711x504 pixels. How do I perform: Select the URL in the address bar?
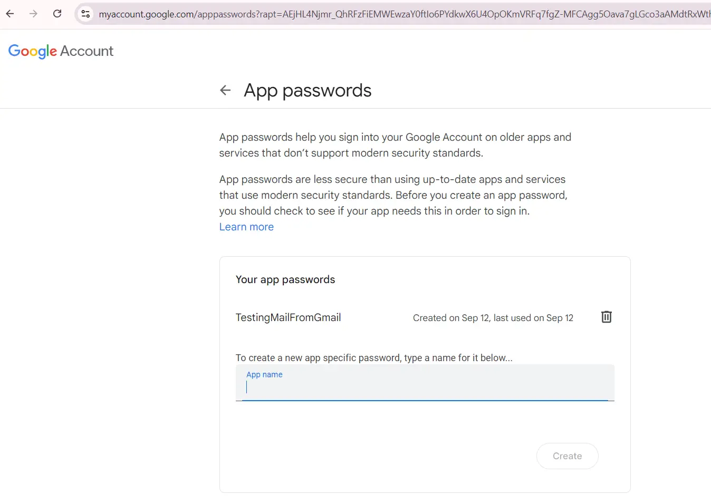401,14
